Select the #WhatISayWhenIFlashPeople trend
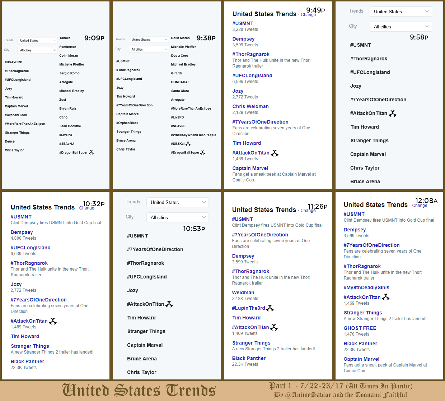This screenshot has width=445, height=401. (x=193, y=135)
